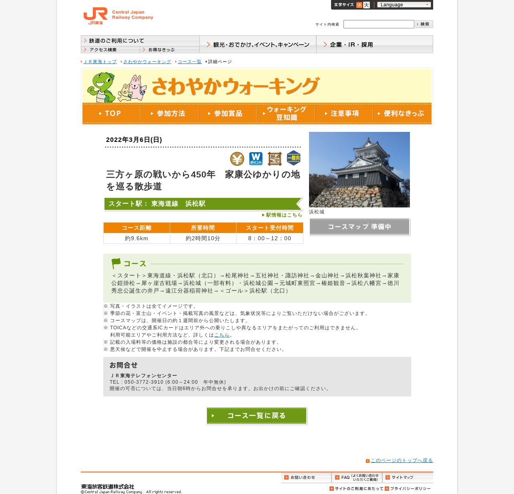Switch to the 参加賞品 tab
Image resolution: width=514 pixels, height=494 pixels.
click(227, 114)
